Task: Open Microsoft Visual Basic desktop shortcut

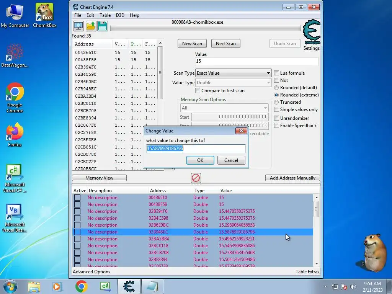Action: coord(15,218)
